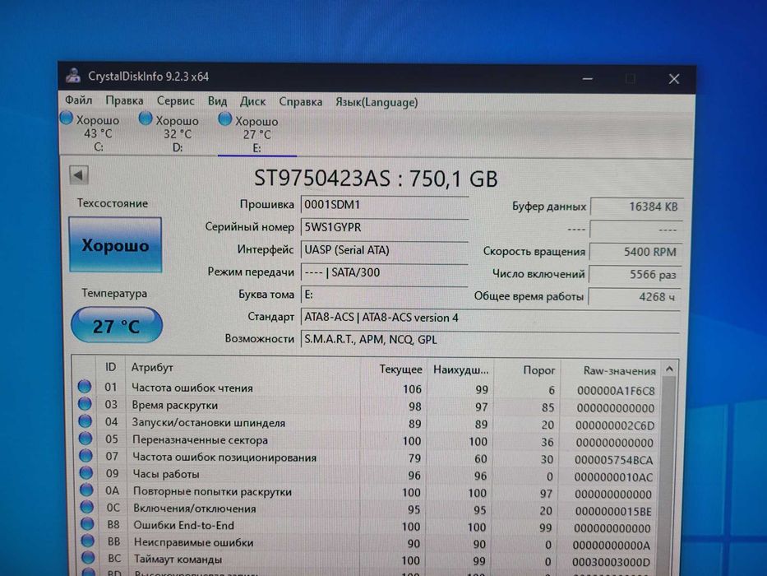Open the Язык(Language) menu

[377, 102]
